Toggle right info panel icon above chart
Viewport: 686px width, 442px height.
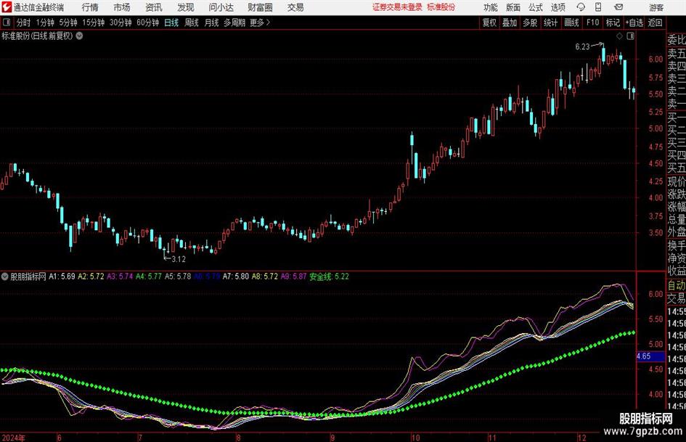pyautogui.click(x=630, y=36)
